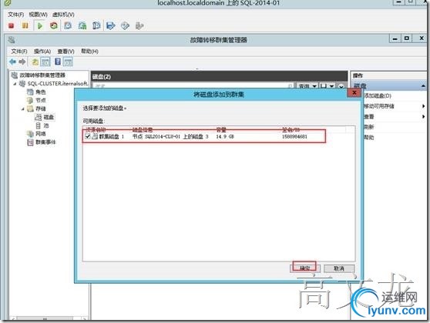Click the grayed-out last VMware toolbar icon
This screenshot has width=430, height=323.
click(139, 25)
